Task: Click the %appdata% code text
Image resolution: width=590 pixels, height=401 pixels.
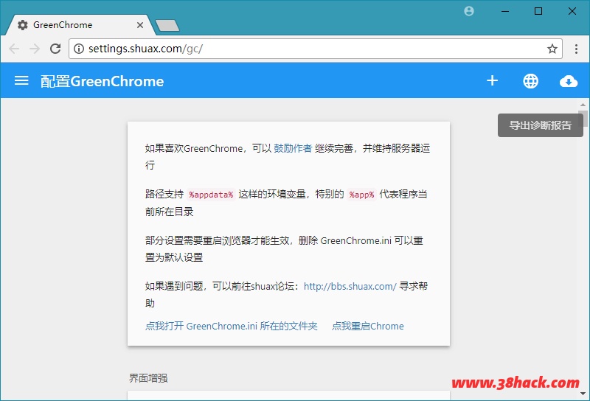Action: [211, 195]
